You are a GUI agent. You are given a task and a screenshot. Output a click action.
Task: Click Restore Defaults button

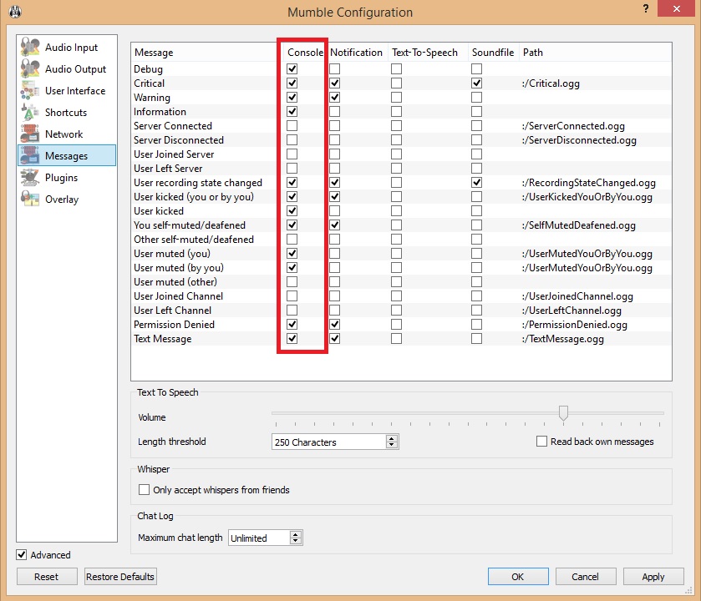[x=120, y=577]
